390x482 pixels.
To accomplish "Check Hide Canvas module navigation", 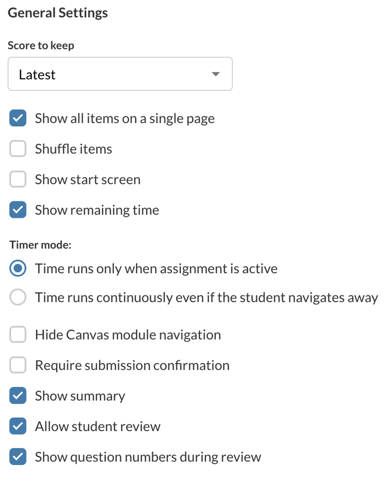I will (17, 334).
